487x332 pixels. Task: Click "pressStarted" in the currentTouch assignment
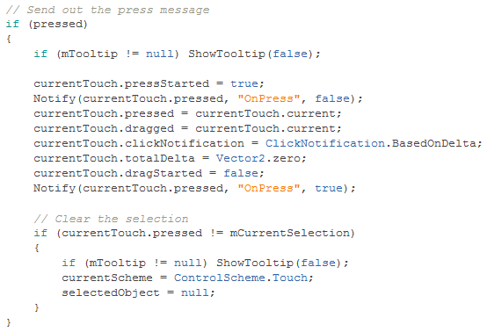coord(167,83)
